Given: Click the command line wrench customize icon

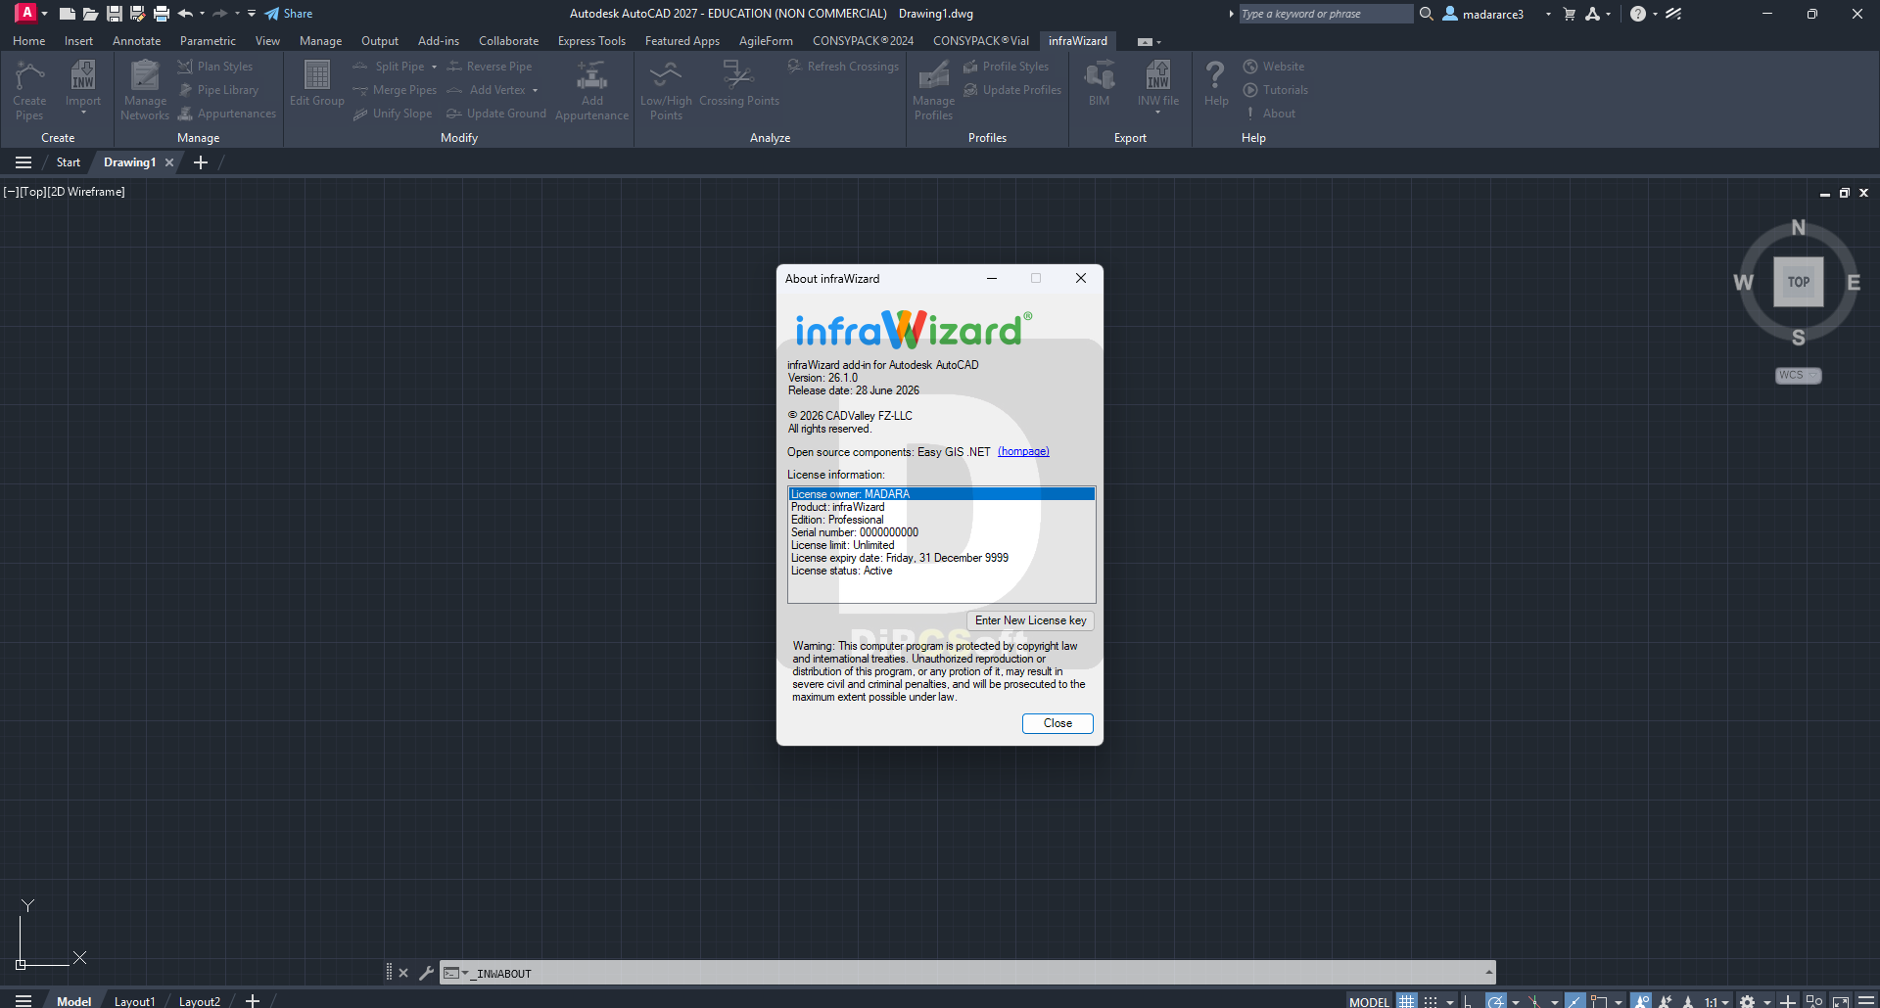Looking at the screenshot, I should 426,973.
